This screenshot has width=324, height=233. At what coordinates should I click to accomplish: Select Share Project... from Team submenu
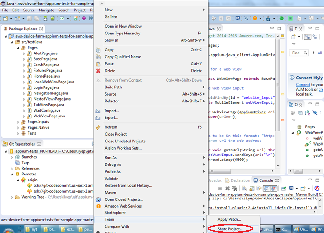click(230, 229)
